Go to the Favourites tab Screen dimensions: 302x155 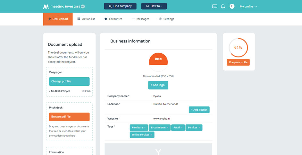(x=113, y=19)
